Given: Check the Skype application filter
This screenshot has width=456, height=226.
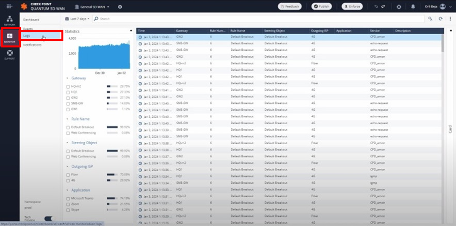Looking at the screenshot, I should 68,210.
